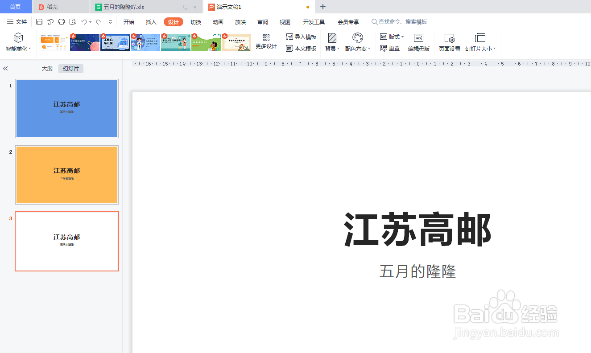Switch to 大纲 outline view

coord(47,69)
